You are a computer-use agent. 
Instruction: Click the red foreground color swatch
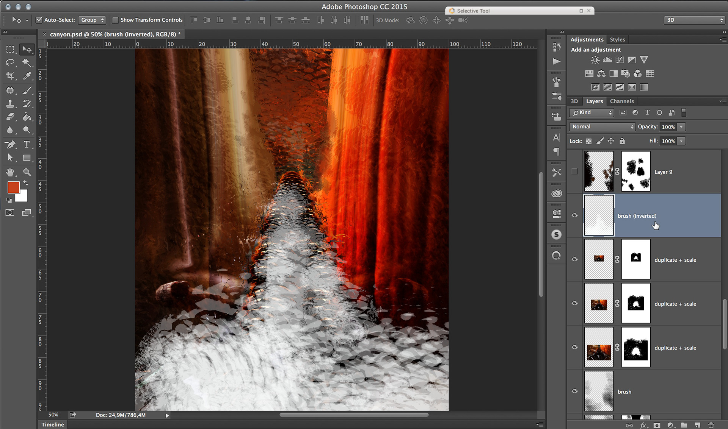click(13, 187)
